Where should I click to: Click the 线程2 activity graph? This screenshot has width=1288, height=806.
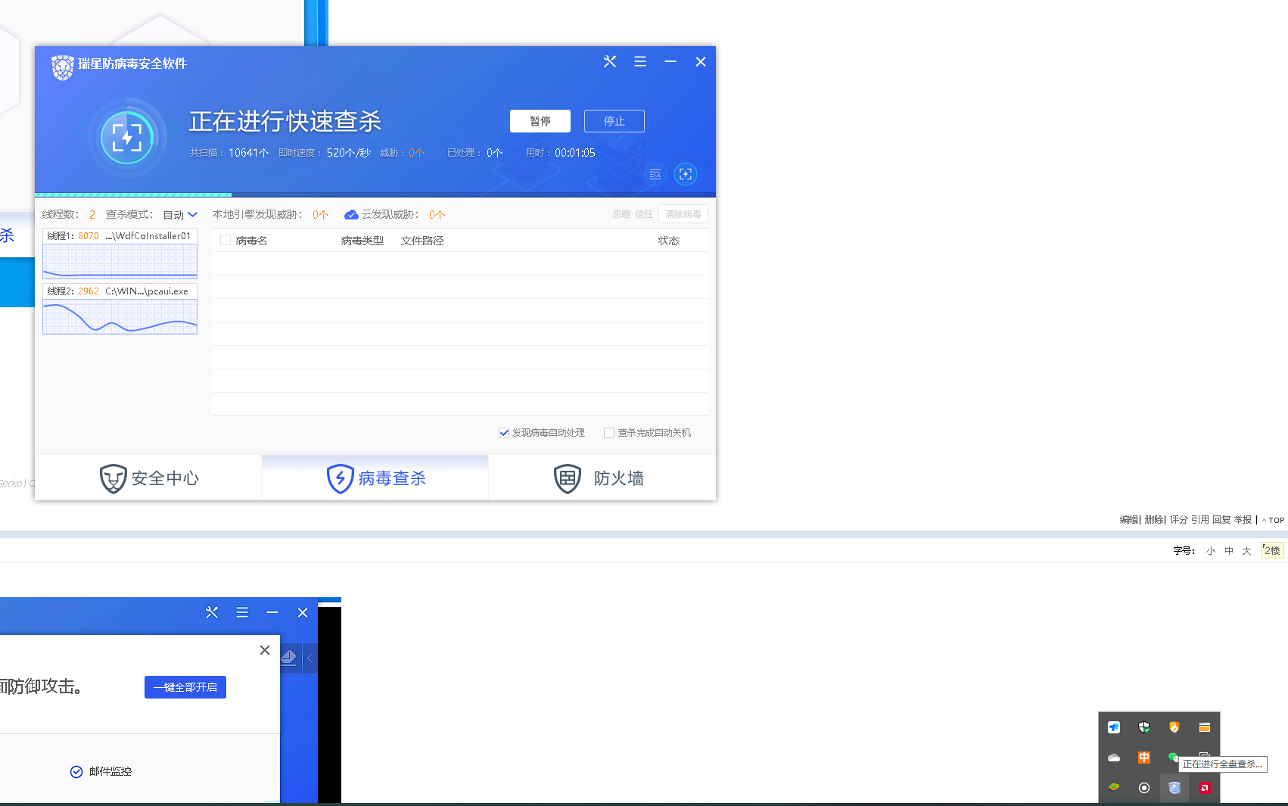(x=120, y=316)
